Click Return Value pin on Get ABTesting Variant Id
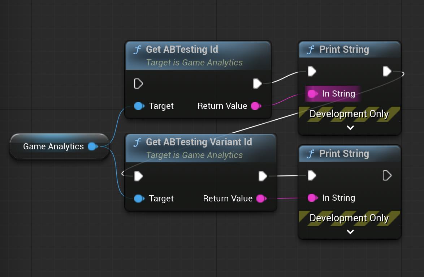Viewport: 424px width, 277px height. pyautogui.click(x=261, y=199)
